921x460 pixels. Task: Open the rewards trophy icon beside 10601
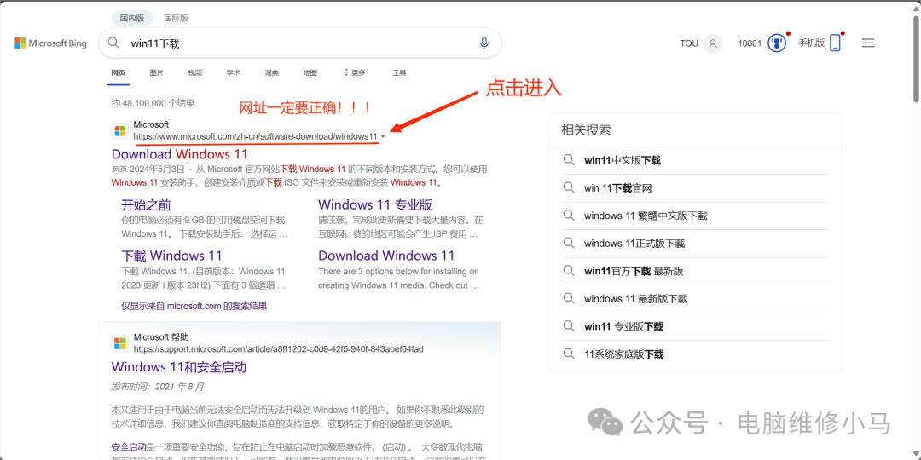pyautogui.click(x=777, y=43)
